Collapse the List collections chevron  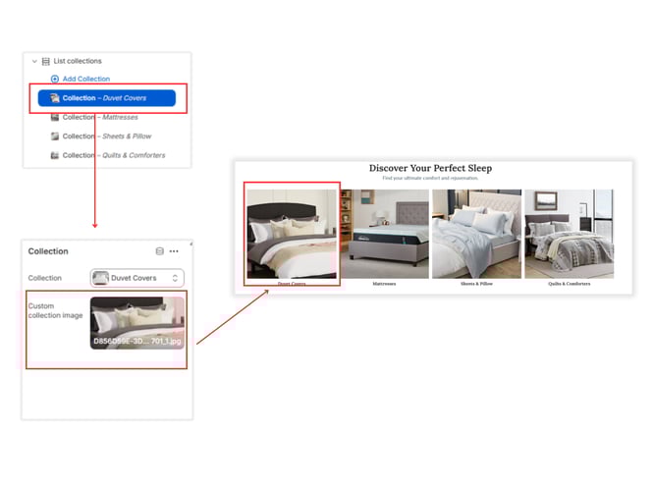34,61
